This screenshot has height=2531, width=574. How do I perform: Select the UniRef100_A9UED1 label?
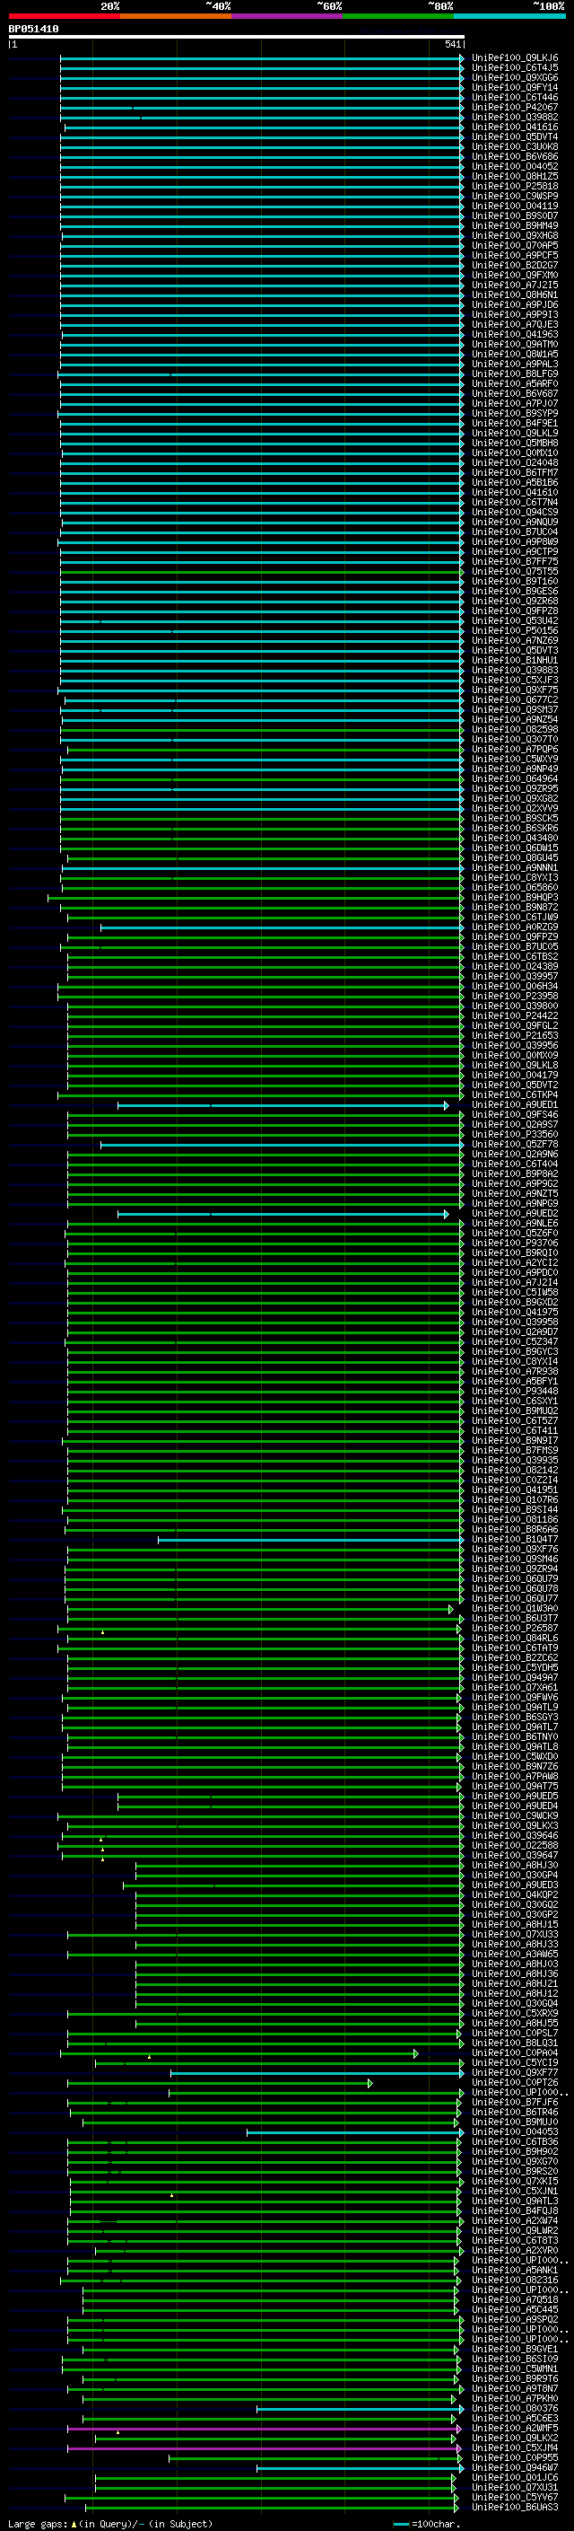pos(515,1105)
